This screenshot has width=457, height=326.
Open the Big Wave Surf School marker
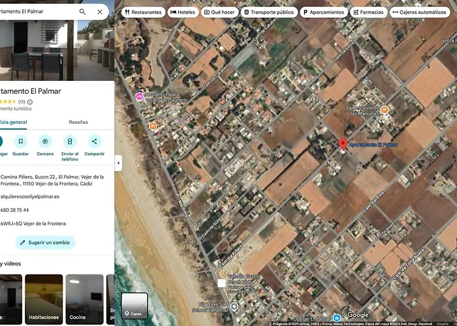click(x=234, y=306)
